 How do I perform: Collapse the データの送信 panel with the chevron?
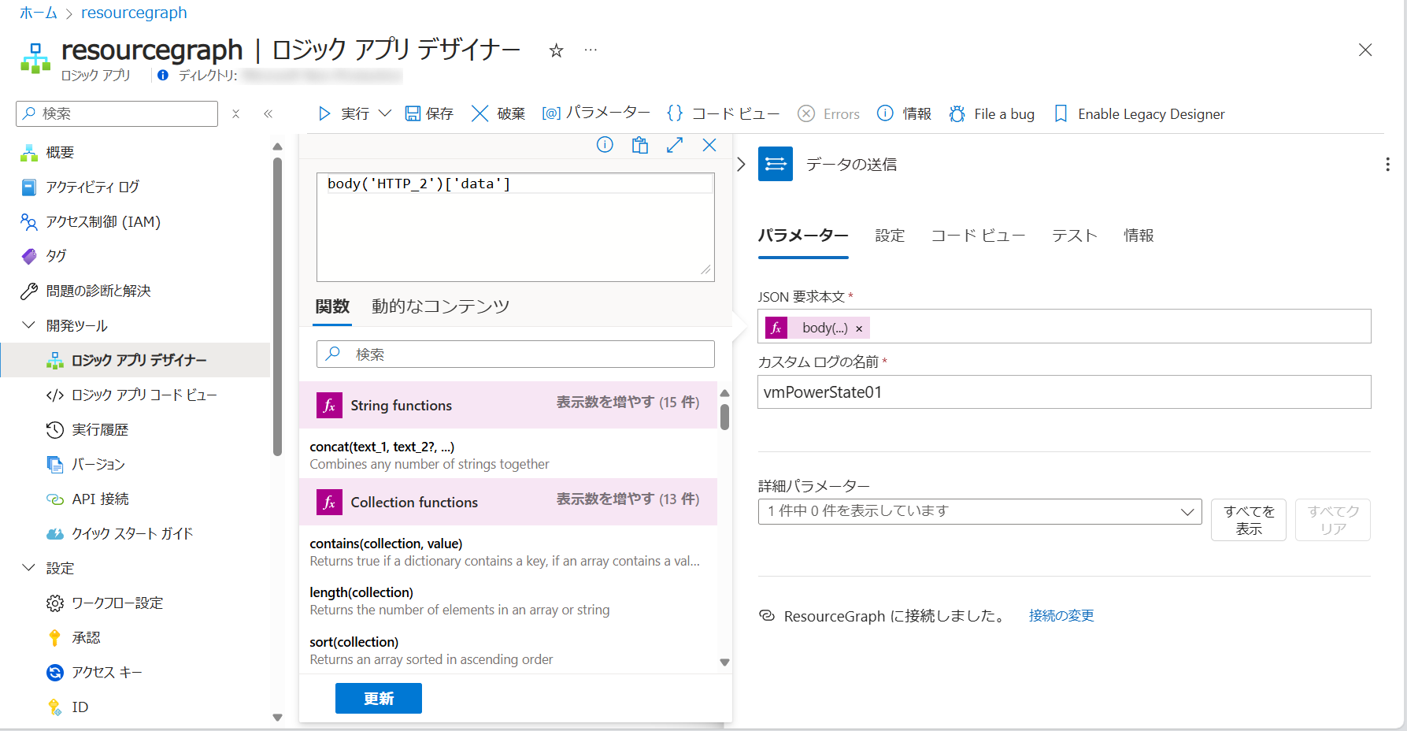pyautogui.click(x=741, y=164)
